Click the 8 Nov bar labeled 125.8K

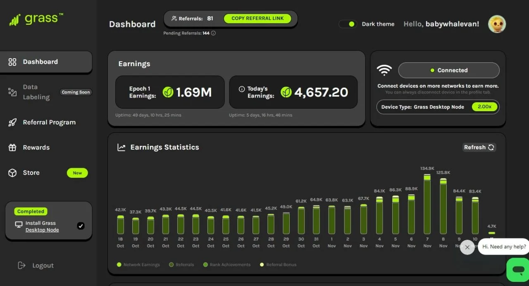443,206
